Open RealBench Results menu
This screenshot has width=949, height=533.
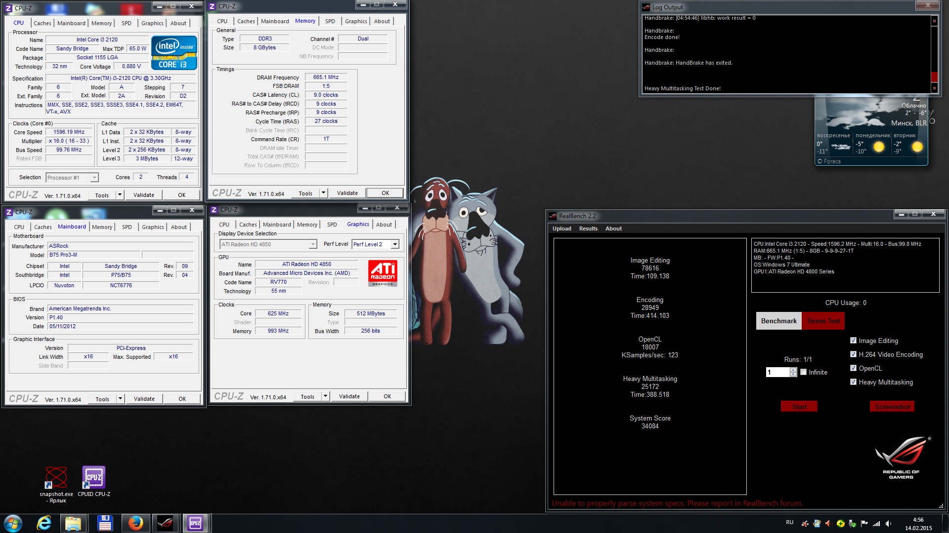pos(588,228)
